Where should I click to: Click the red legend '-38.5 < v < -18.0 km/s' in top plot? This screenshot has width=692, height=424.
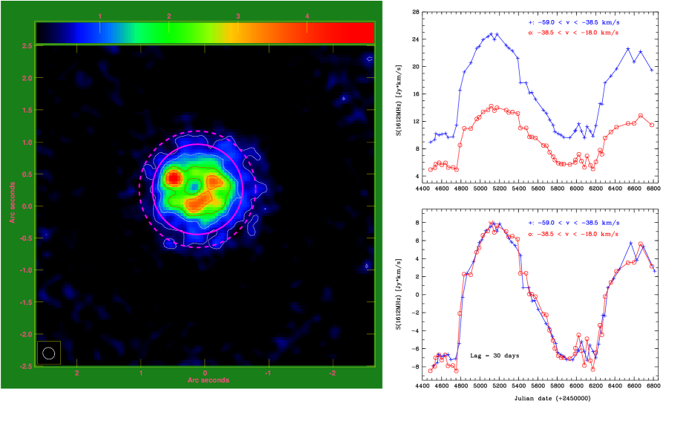click(x=573, y=33)
